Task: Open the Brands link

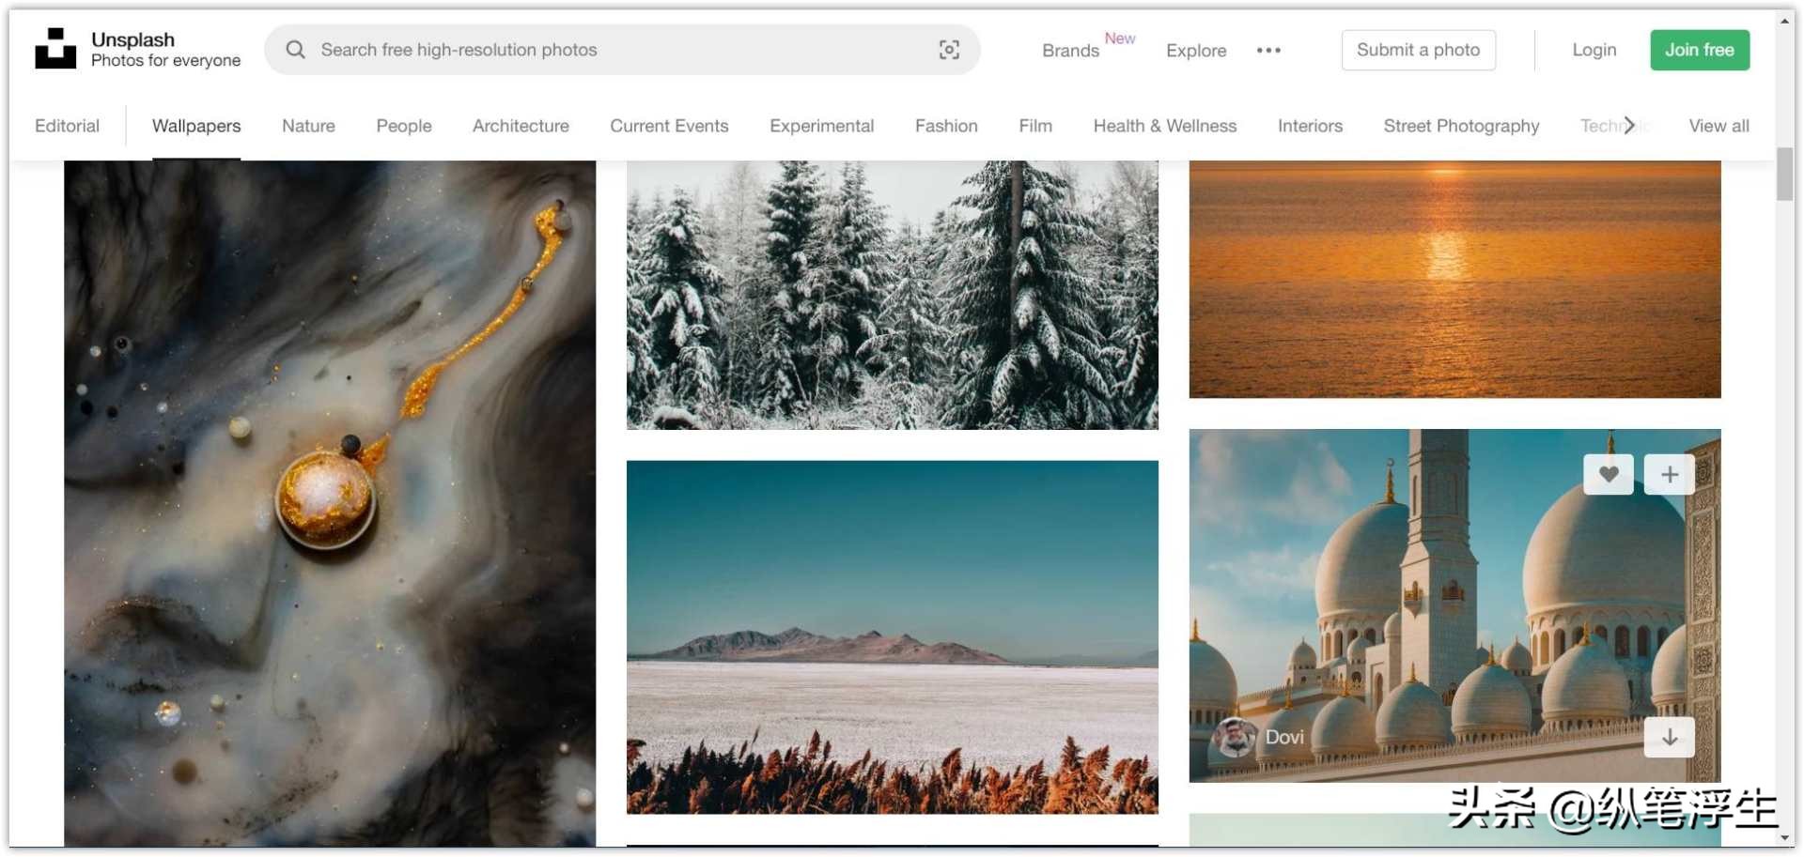Action: [1070, 51]
